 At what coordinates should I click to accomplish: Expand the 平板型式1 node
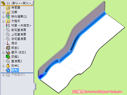(3, 75)
